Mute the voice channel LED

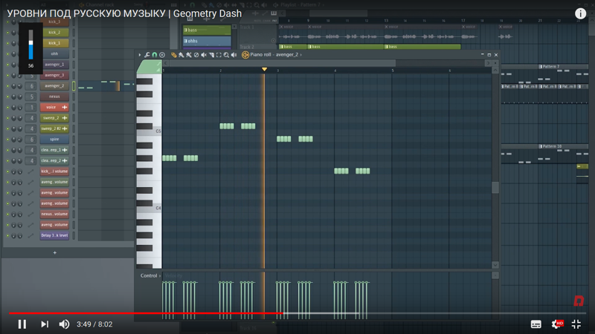7,107
